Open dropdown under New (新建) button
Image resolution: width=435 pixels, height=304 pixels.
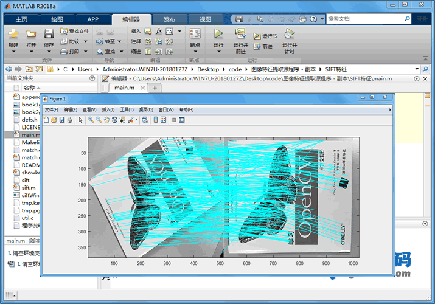pyautogui.click(x=13, y=52)
